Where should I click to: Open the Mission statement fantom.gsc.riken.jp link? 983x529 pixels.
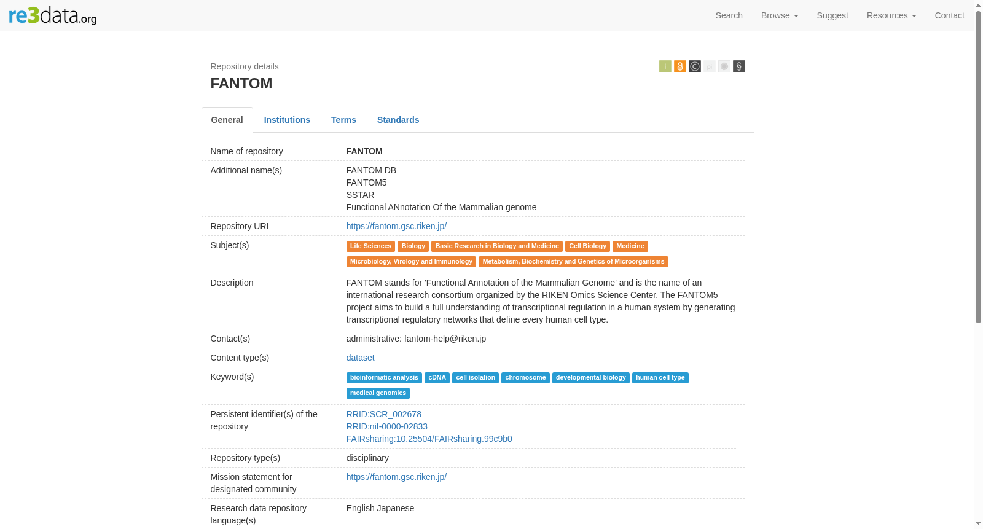396,477
